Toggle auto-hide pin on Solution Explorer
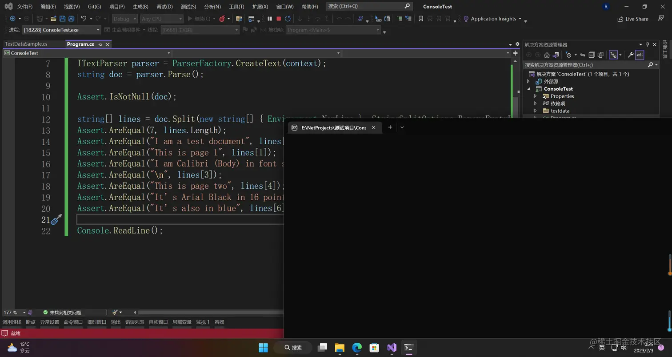This screenshot has width=672, height=357. (648, 44)
